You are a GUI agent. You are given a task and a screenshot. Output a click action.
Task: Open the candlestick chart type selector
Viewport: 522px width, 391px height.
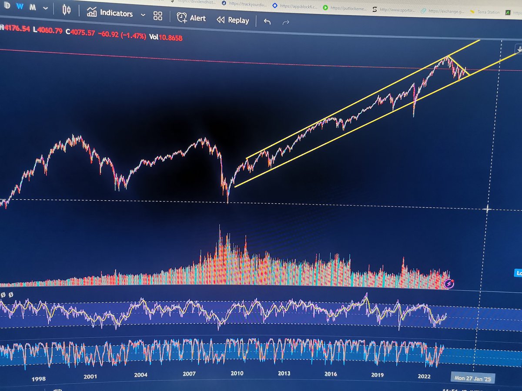click(x=66, y=10)
